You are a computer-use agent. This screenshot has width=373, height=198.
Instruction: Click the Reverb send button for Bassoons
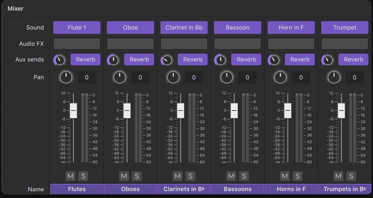(247, 59)
